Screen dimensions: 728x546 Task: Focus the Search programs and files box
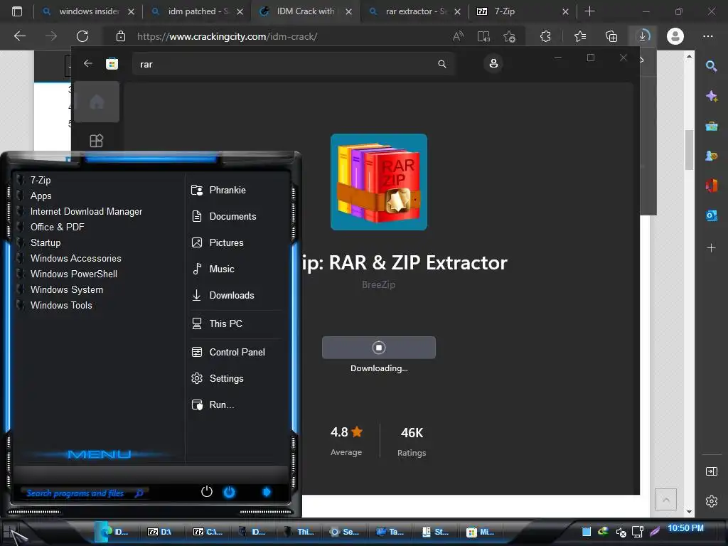(x=84, y=493)
